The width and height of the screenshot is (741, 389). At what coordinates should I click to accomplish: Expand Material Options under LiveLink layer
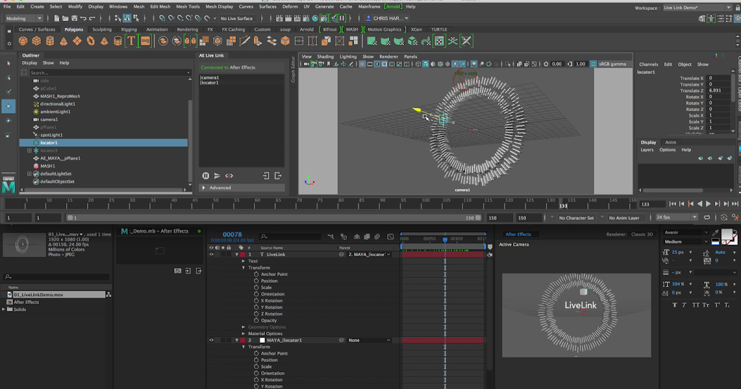point(243,333)
